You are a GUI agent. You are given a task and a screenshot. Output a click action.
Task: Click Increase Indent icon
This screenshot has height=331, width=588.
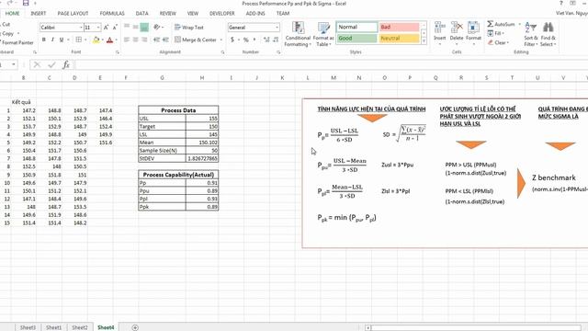pyautogui.click(x=165, y=40)
